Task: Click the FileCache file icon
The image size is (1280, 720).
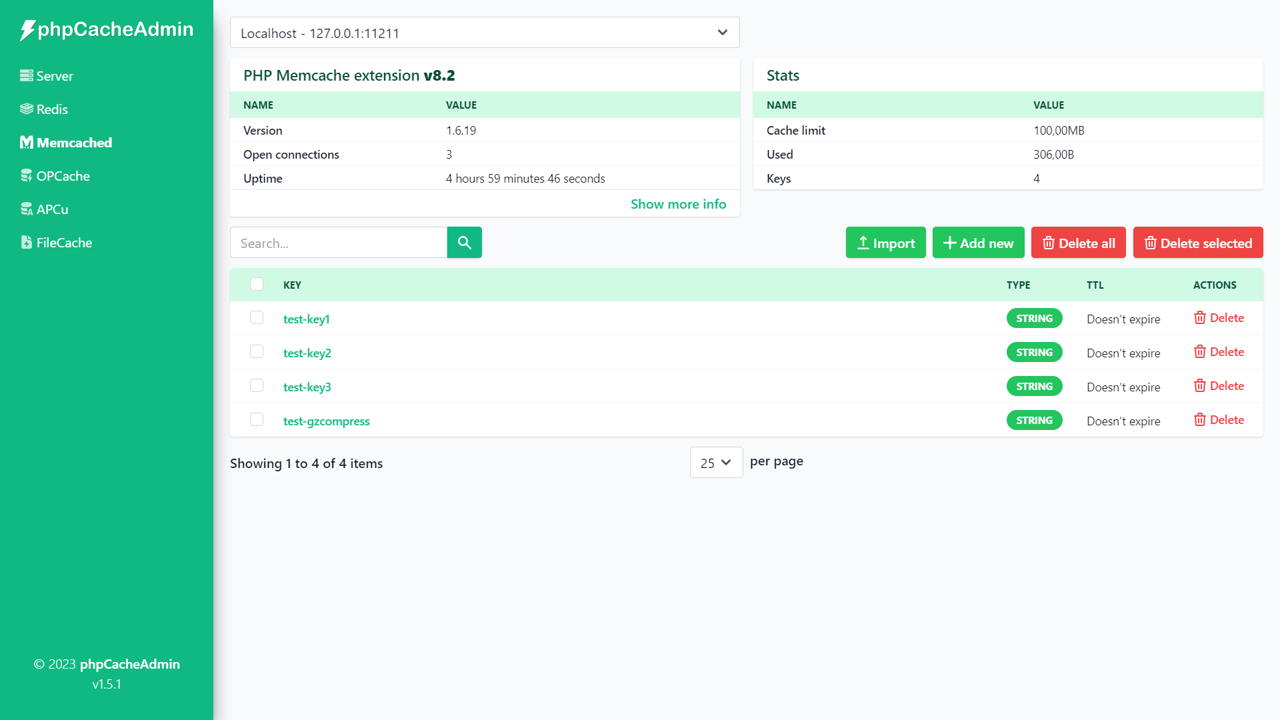Action: (x=27, y=242)
